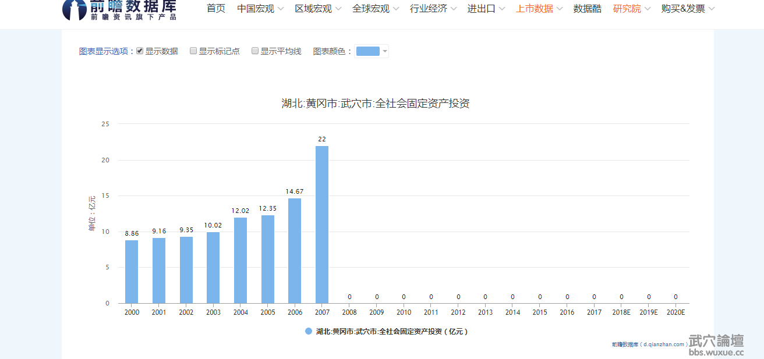This screenshot has height=359, width=764.
Task: Expand the 购买&发票 menu chevron
Action: click(x=712, y=9)
